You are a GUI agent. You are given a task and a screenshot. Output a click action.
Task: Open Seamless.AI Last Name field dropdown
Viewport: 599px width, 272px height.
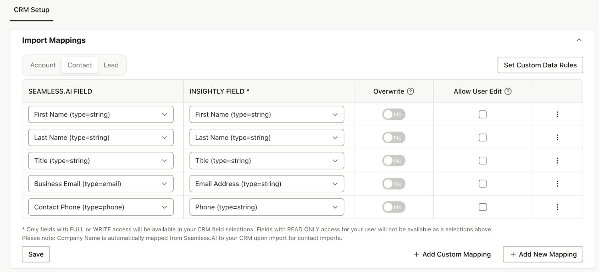point(101,138)
